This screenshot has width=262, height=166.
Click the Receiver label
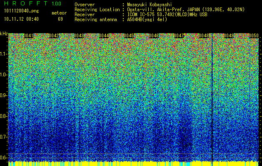click(x=85, y=15)
